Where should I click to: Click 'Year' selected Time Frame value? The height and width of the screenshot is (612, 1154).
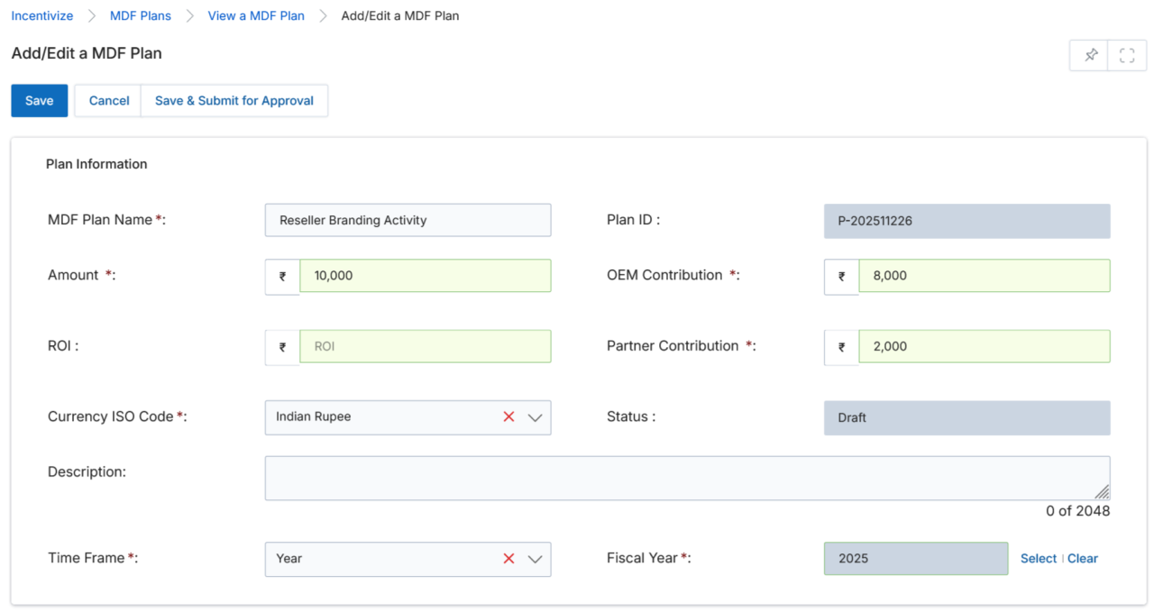point(288,559)
